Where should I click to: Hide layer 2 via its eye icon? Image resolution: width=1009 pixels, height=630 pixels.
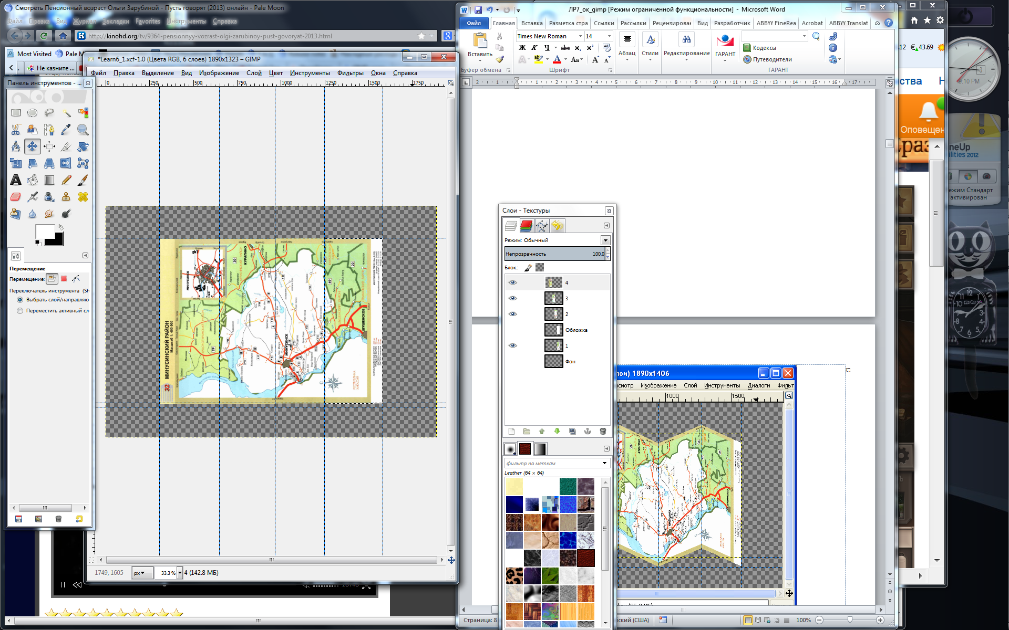513,314
